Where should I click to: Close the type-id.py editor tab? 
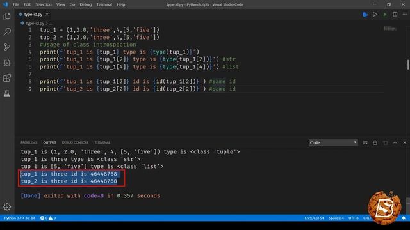[x=47, y=15]
